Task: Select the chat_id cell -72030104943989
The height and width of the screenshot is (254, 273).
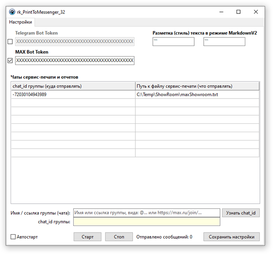Action: pos(73,95)
